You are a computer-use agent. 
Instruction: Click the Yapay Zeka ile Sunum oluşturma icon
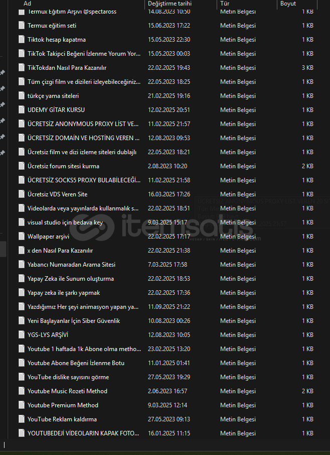click(x=22, y=279)
